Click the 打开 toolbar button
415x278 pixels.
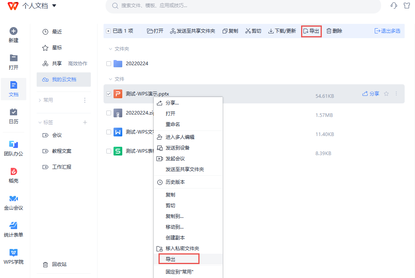(x=155, y=31)
